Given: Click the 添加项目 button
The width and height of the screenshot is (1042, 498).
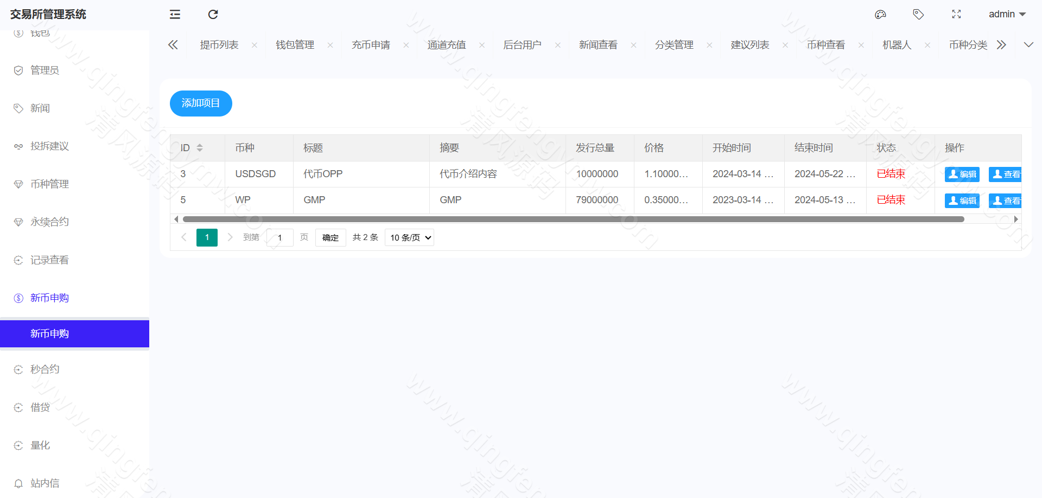Looking at the screenshot, I should pyautogui.click(x=201, y=104).
